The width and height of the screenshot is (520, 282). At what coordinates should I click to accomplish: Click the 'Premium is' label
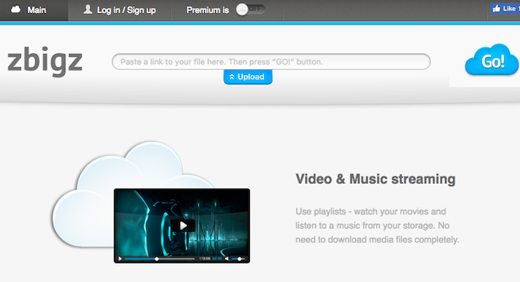207,10
